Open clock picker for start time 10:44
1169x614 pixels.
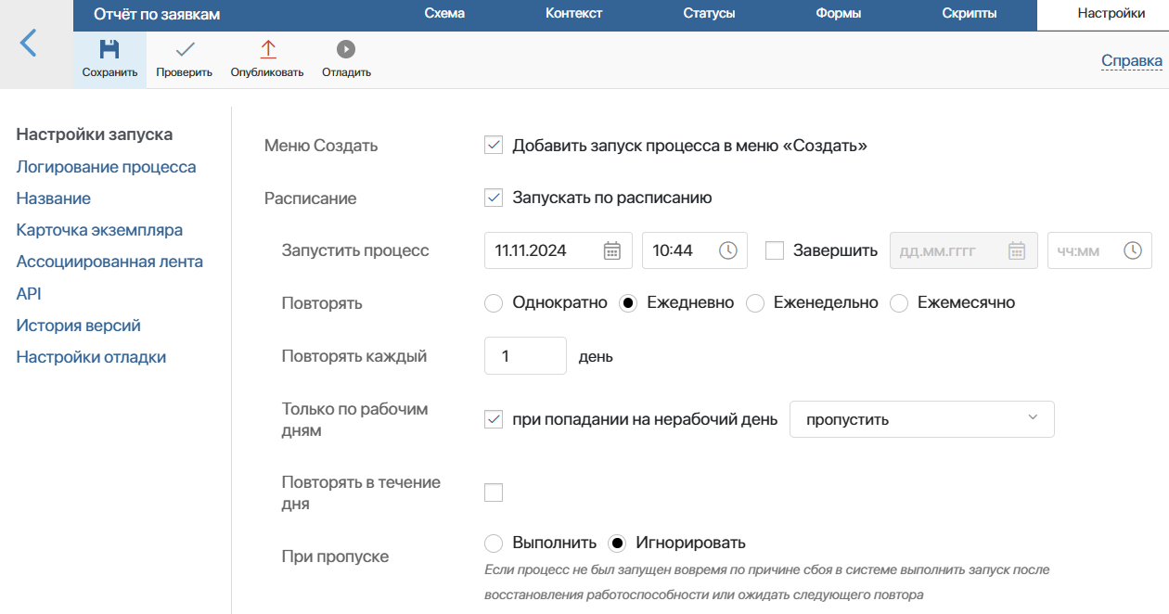click(728, 250)
